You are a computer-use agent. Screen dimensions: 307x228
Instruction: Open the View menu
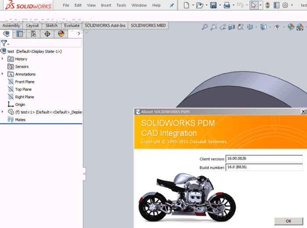91,5
